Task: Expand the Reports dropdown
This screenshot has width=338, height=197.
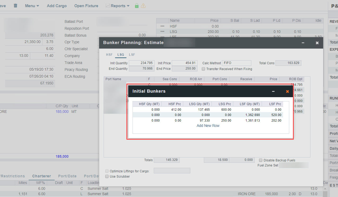Action: click(118, 6)
